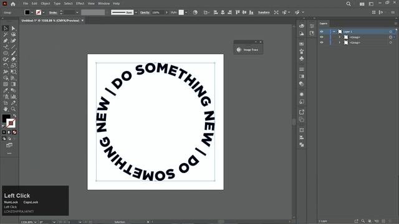399x224 pixels.
Task: Select the Rotate tool
Action: (x=6, y=65)
